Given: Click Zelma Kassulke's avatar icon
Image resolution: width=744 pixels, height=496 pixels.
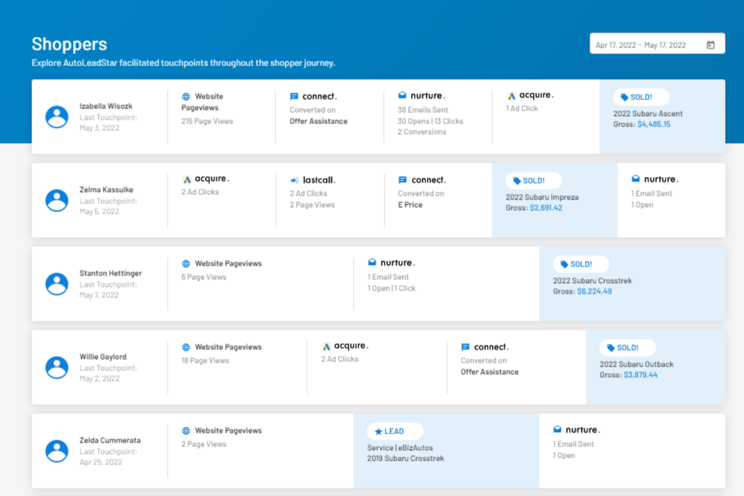Looking at the screenshot, I should tap(57, 200).
